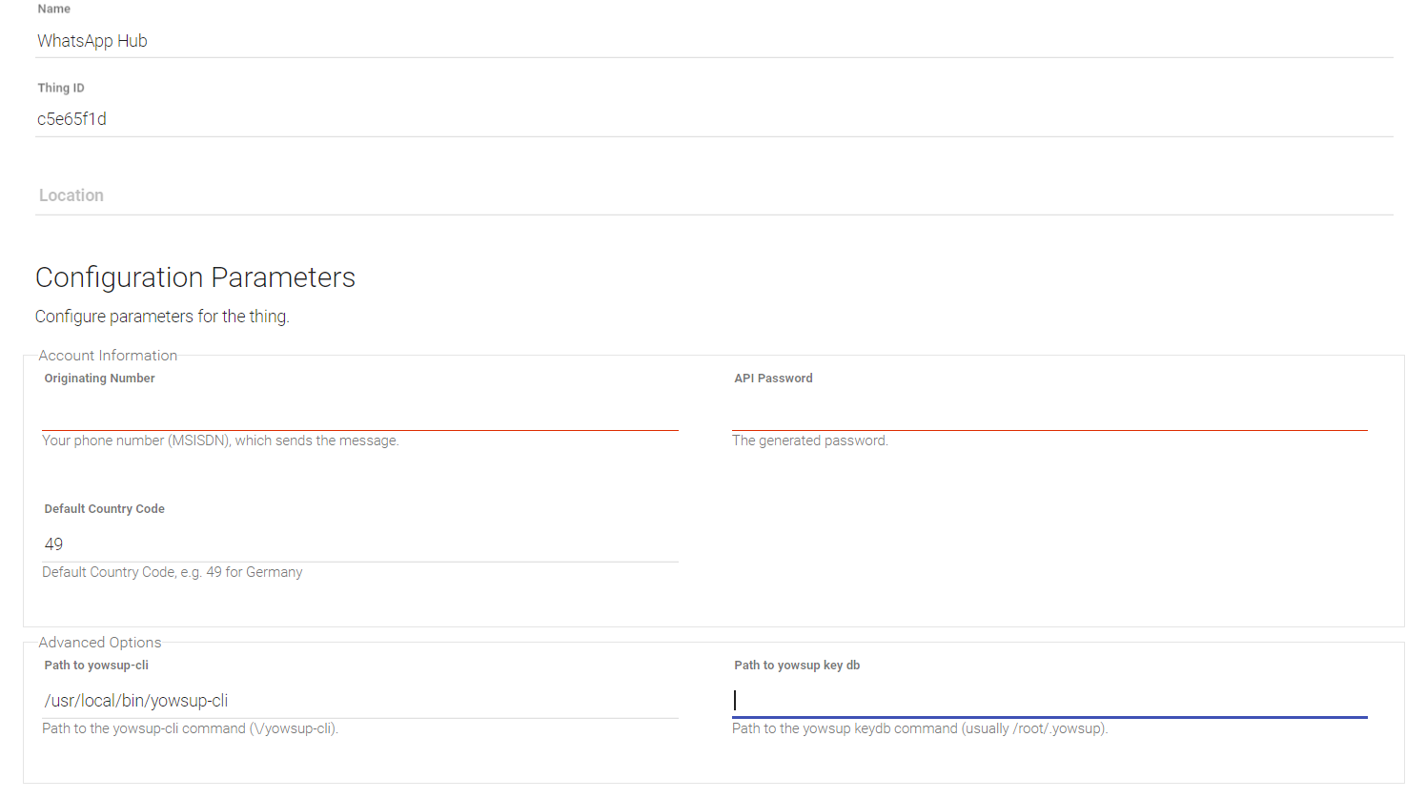Click the 'Configure parameters for the thing.' text
Image resolution: width=1426 pixels, height=799 pixels.
162,317
